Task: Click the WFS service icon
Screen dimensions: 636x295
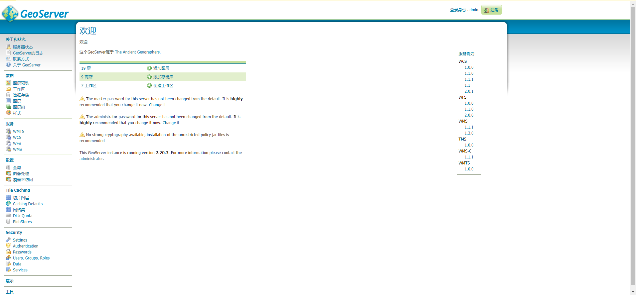Action: point(8,143)
